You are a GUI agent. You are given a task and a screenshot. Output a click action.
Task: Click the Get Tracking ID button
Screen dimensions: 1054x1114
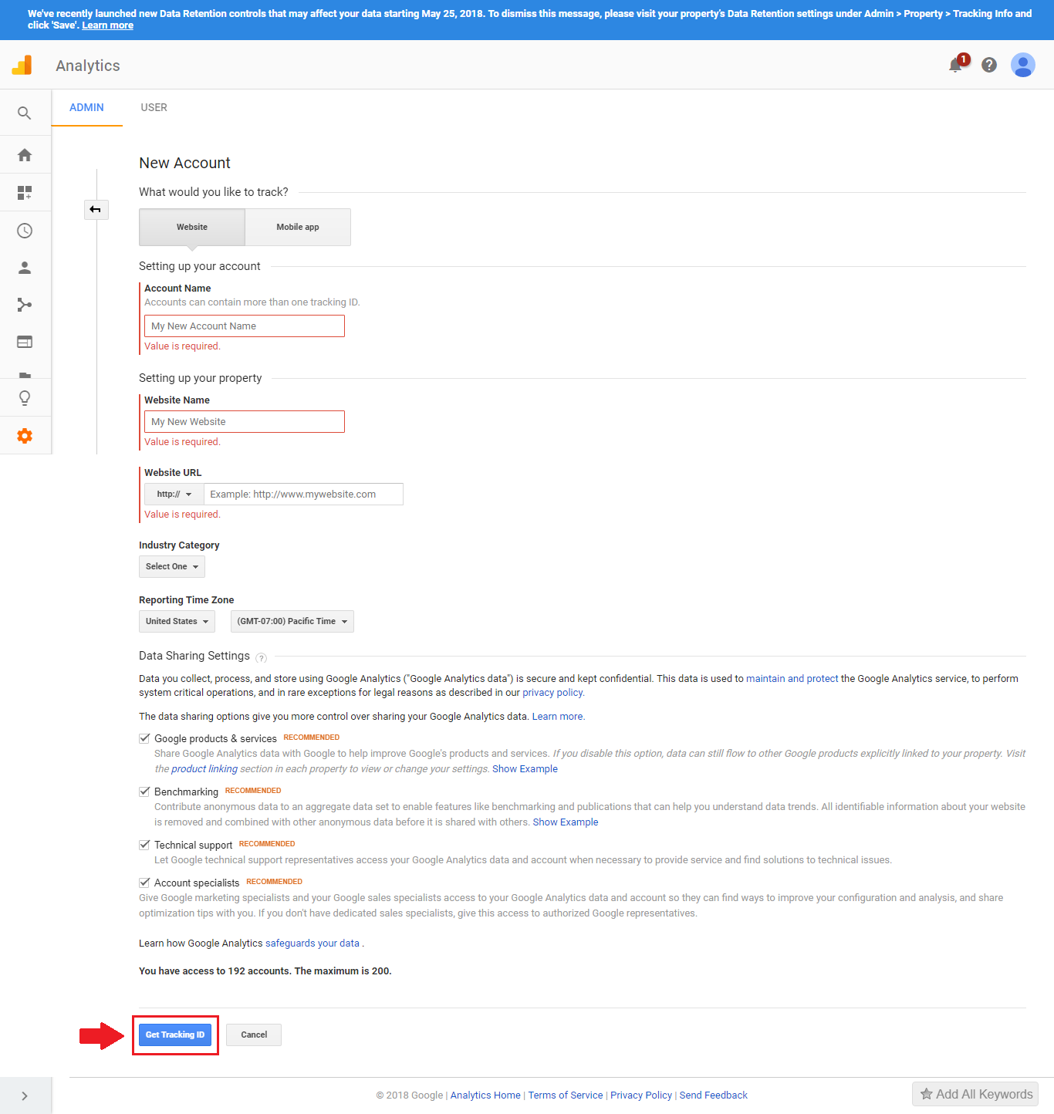[x=175, y=1035]
